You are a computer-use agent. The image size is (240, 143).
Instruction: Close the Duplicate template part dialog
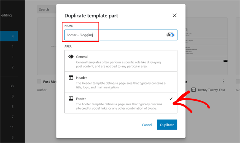[174, 15]
